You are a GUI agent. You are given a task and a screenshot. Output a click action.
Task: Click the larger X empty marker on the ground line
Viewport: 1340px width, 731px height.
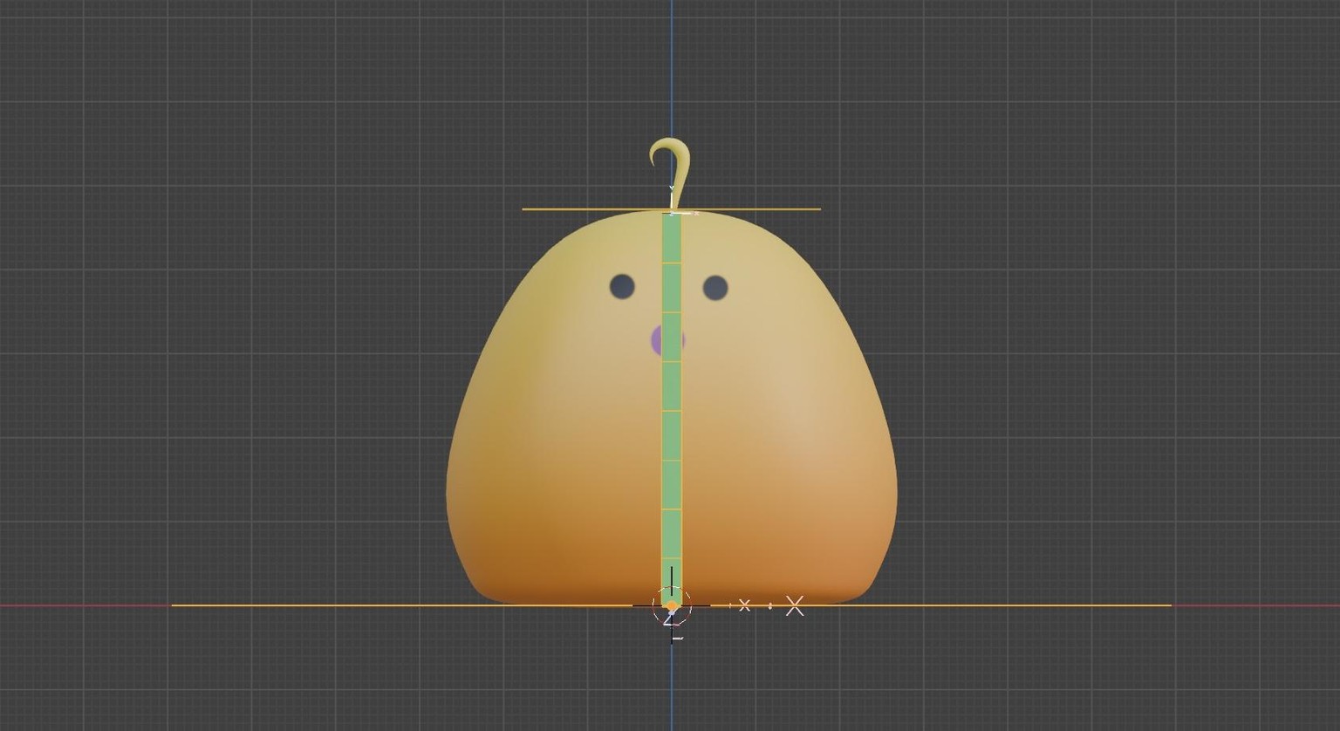click(x=795, y=605)
